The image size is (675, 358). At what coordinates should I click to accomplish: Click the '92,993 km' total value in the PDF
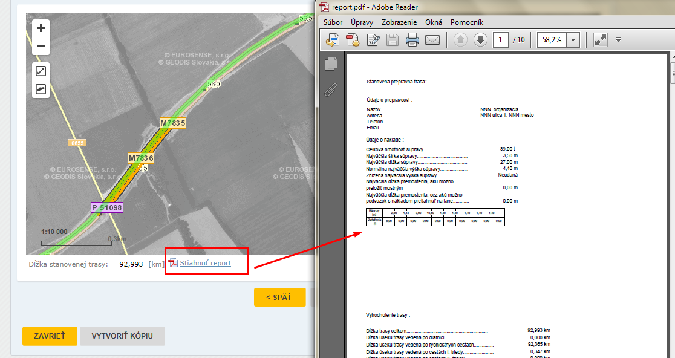pyautogui.click(x=539, y=330)
